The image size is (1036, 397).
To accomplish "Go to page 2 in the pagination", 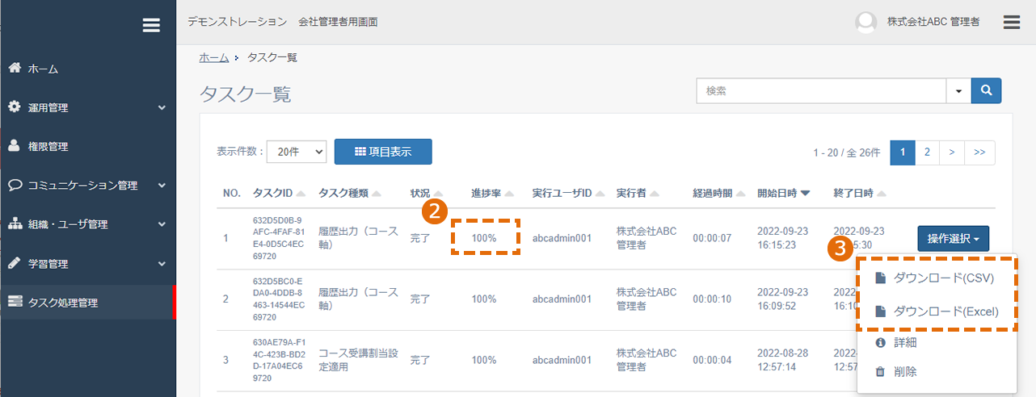I will [927, 152].
